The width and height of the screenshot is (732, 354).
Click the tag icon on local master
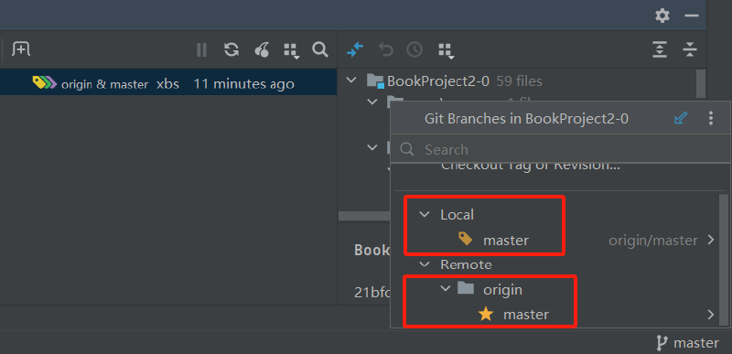click(466, 239)
